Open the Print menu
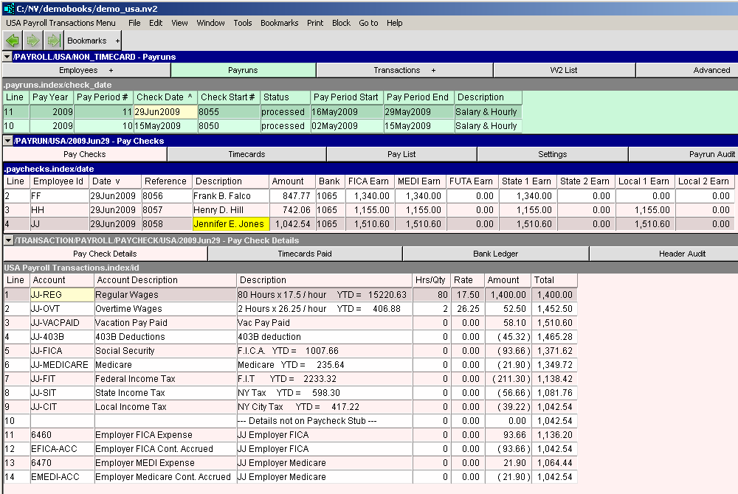 (x=315, y=23)
